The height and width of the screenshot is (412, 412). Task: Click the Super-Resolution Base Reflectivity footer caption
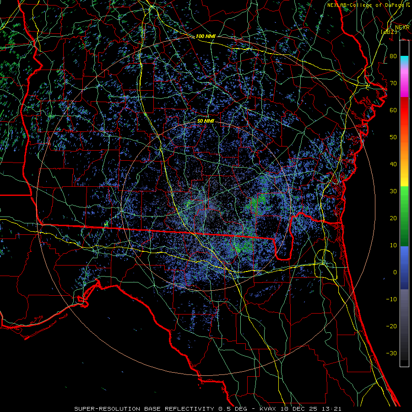[208, 409]
